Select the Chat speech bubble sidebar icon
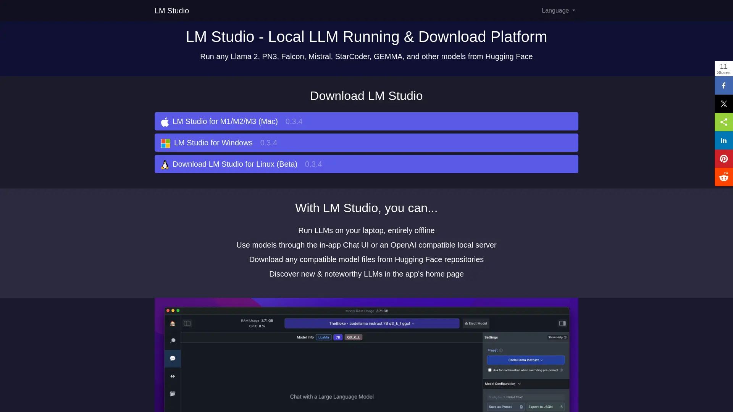The image size is (733, 412). tap(173, 359)
